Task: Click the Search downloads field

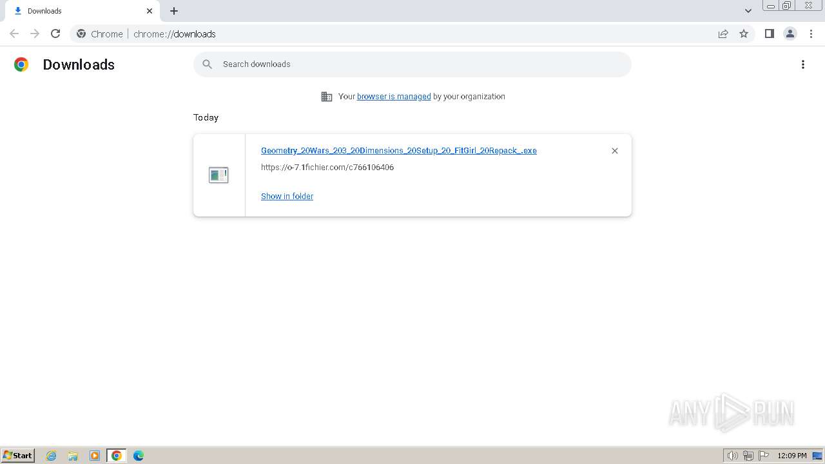Action: pos(412,64)
